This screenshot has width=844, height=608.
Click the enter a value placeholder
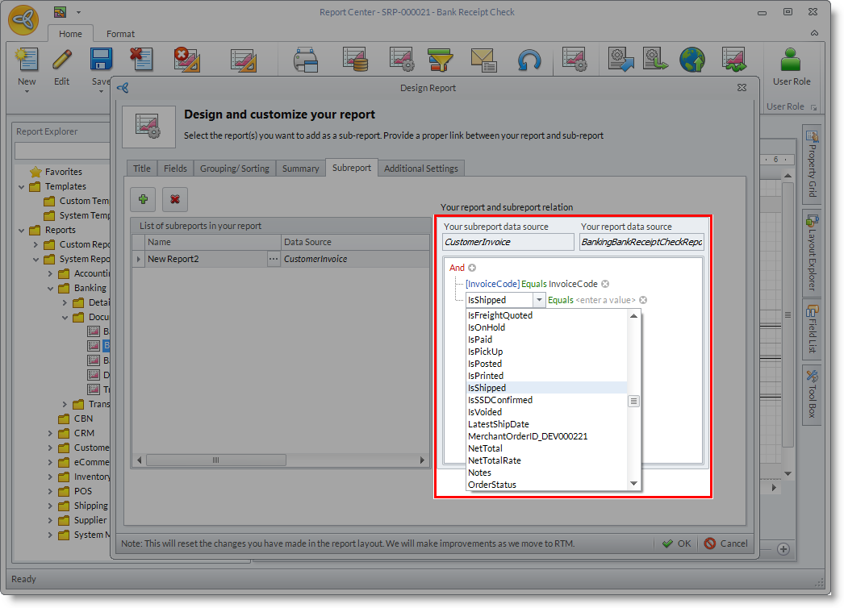tap(605, 300)
